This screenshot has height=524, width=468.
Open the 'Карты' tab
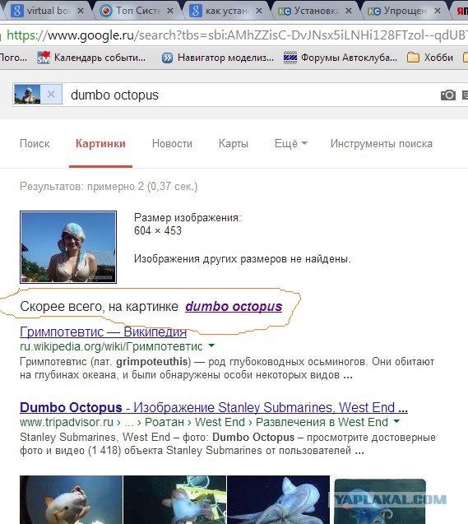point(233,144)
